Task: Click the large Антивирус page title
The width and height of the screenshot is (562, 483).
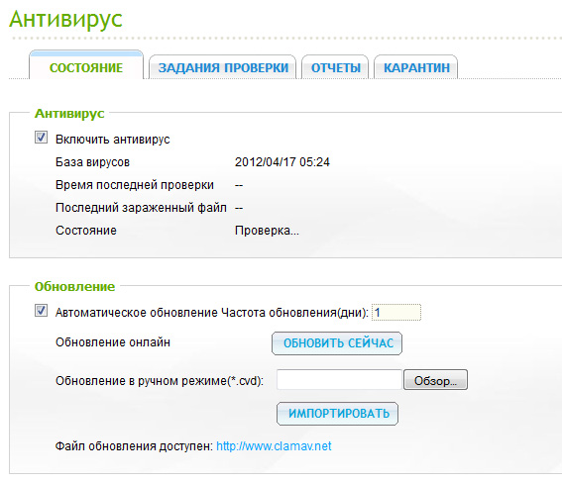Action: (65, 20)
